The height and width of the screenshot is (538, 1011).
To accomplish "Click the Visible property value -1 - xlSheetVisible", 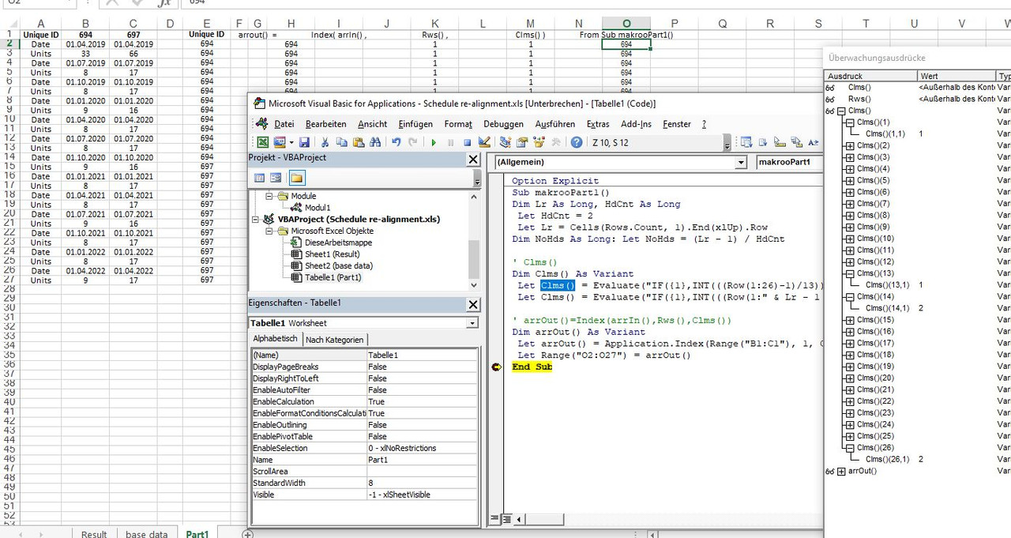I will [422, 495].
